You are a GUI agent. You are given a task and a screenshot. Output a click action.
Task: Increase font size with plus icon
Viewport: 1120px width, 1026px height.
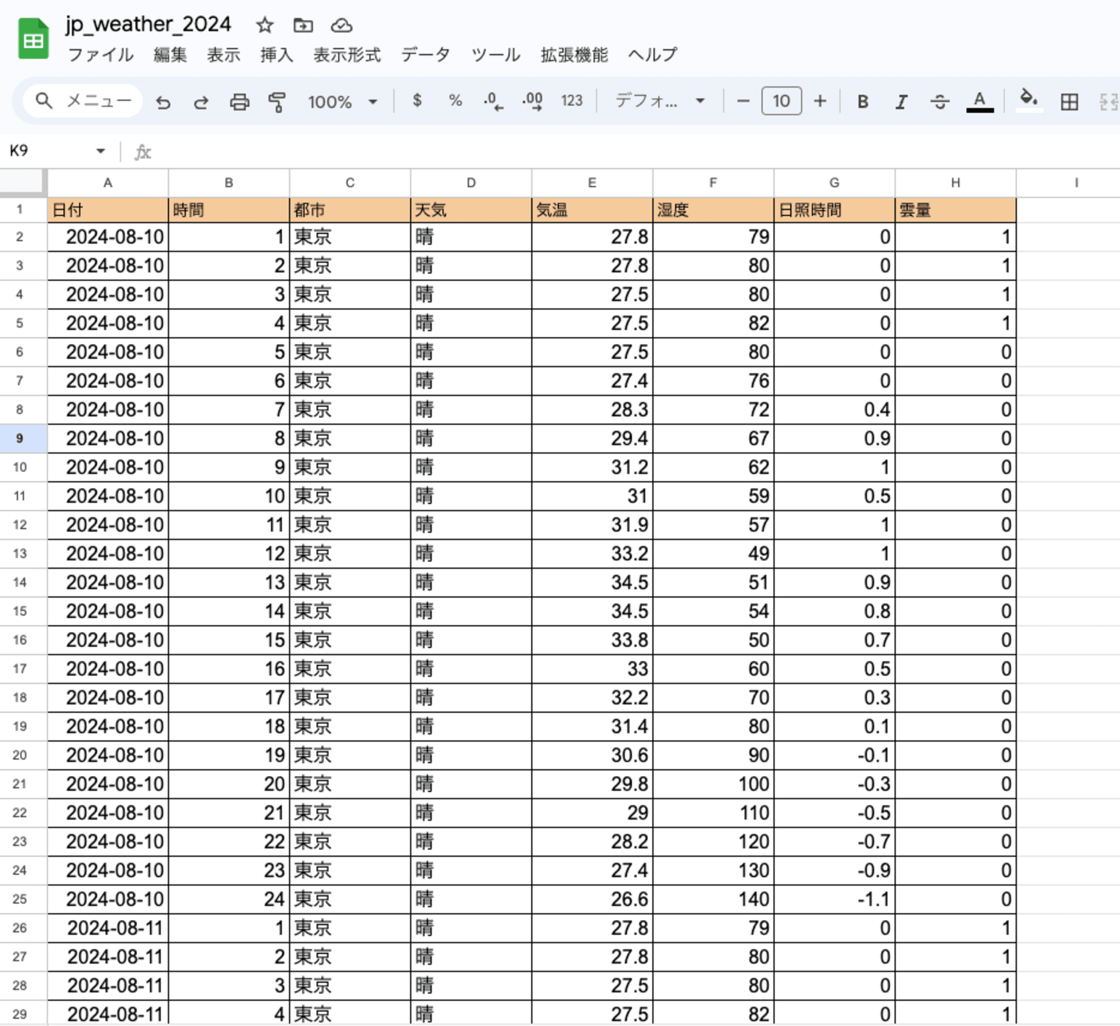click(x=820, y=101)
